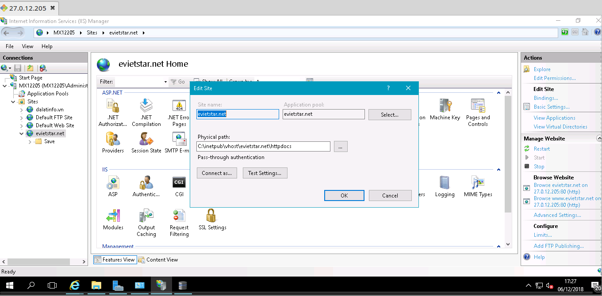
Task: Collapse the MX12205 server node
Action: coord(4,86)
